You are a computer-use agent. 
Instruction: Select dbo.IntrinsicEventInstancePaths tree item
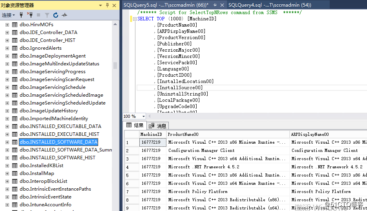click(55, 189)
